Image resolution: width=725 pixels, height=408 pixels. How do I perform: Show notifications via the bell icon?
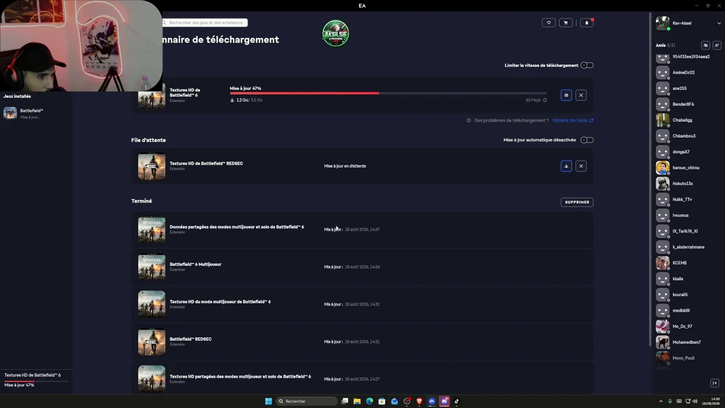[587, 23]
